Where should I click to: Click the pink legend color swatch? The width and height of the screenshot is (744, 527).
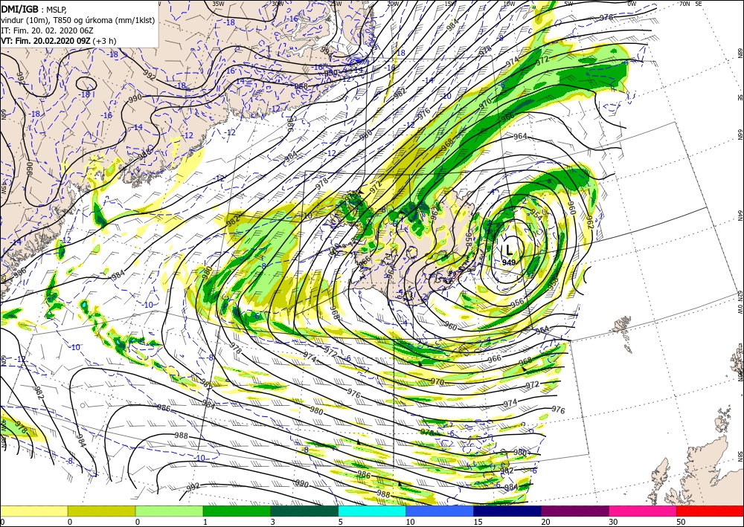click(643, 511)
